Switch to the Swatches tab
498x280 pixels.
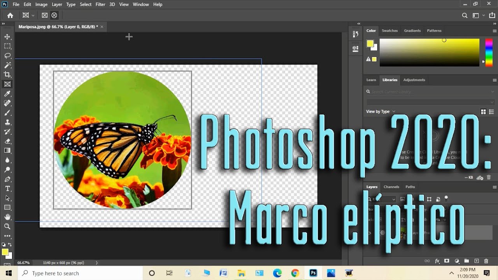[389, 31]
